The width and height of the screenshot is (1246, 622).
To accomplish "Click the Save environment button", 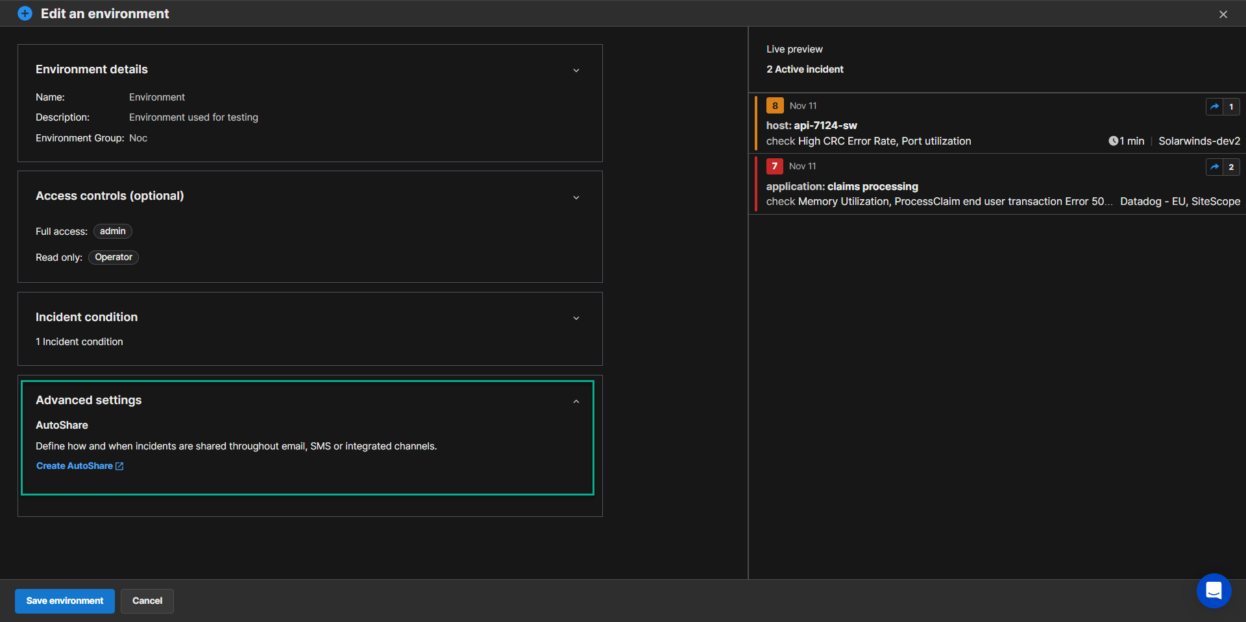I will (x=65, y=601).
